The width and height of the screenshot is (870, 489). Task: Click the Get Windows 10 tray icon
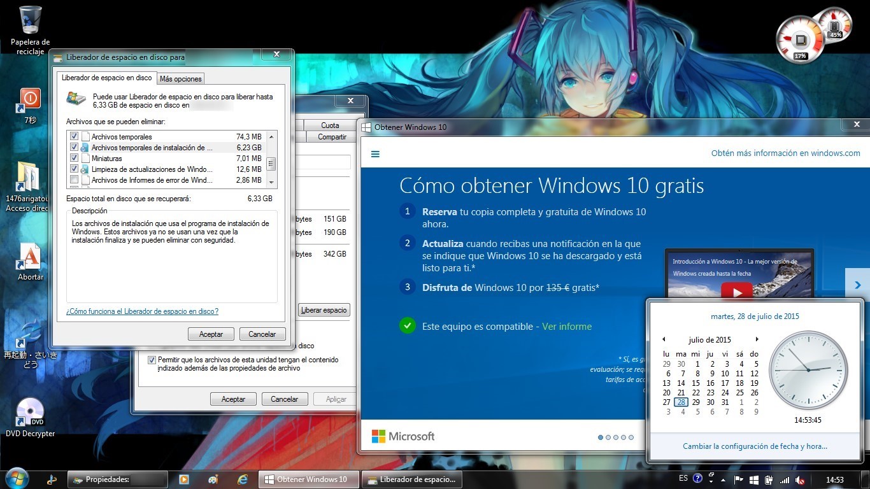754,479
